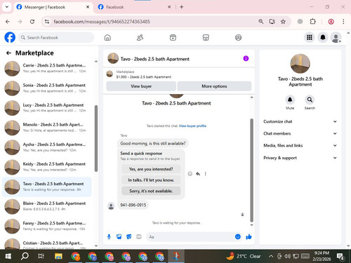Expand Chat members section

[300, 133]
